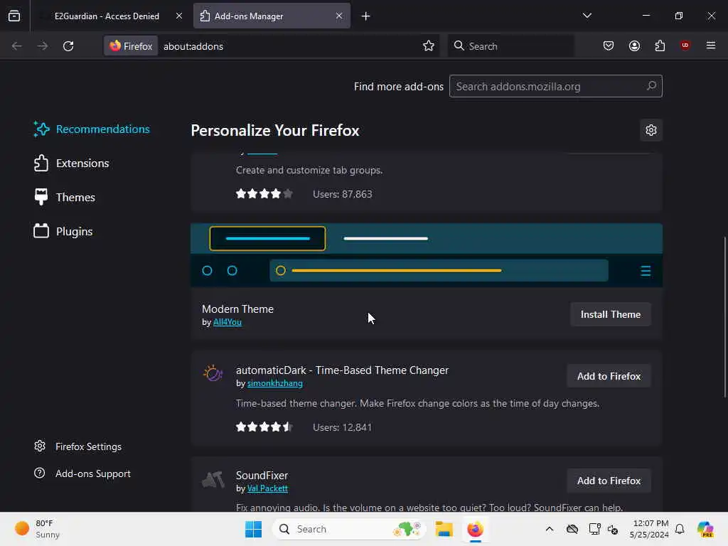Viewport: 728px width, 546px height.
Task: Open notifications bell in taskbar
Action: (680, 529)
